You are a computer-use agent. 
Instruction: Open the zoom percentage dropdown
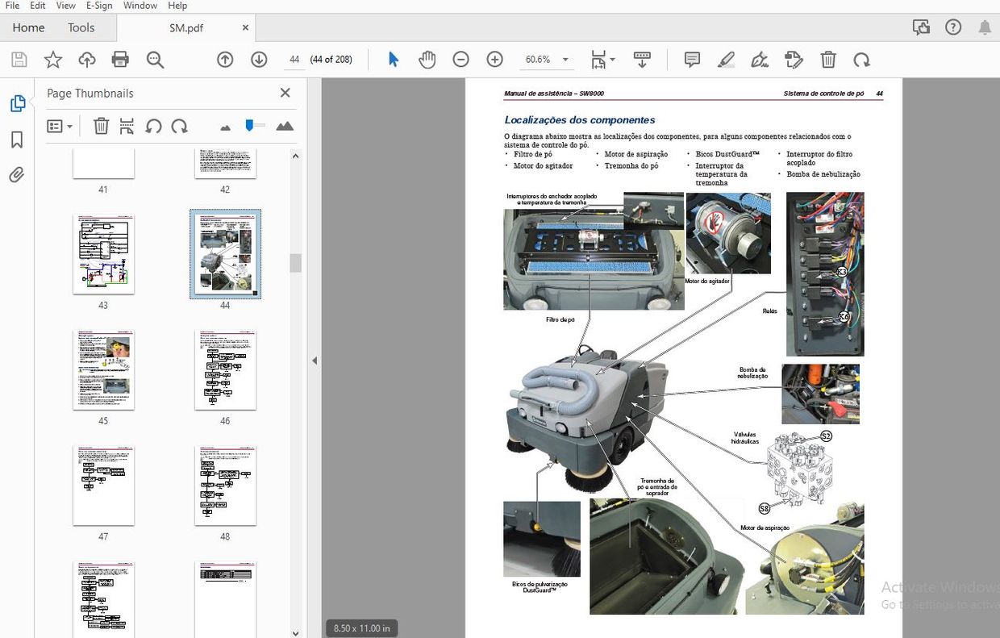[565, 59]
